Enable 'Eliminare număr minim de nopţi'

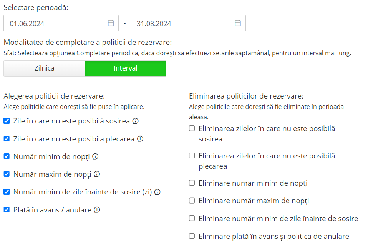click(x=192, y=183)
